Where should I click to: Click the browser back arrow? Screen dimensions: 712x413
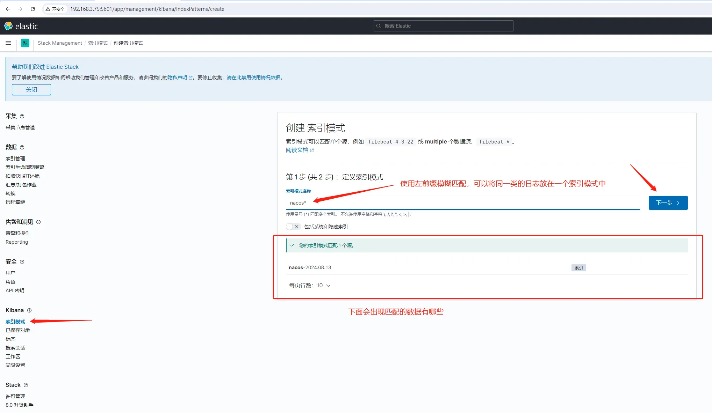coord(8,9)
